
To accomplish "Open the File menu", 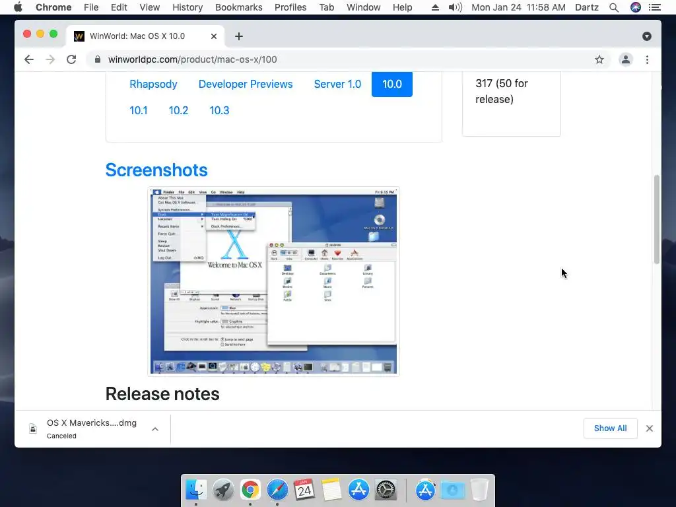I will (x=91, y=7).
